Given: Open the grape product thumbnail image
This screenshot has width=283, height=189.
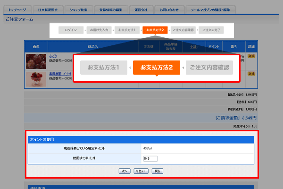Looking at the screenshot, I should click(x=35, y=61).
